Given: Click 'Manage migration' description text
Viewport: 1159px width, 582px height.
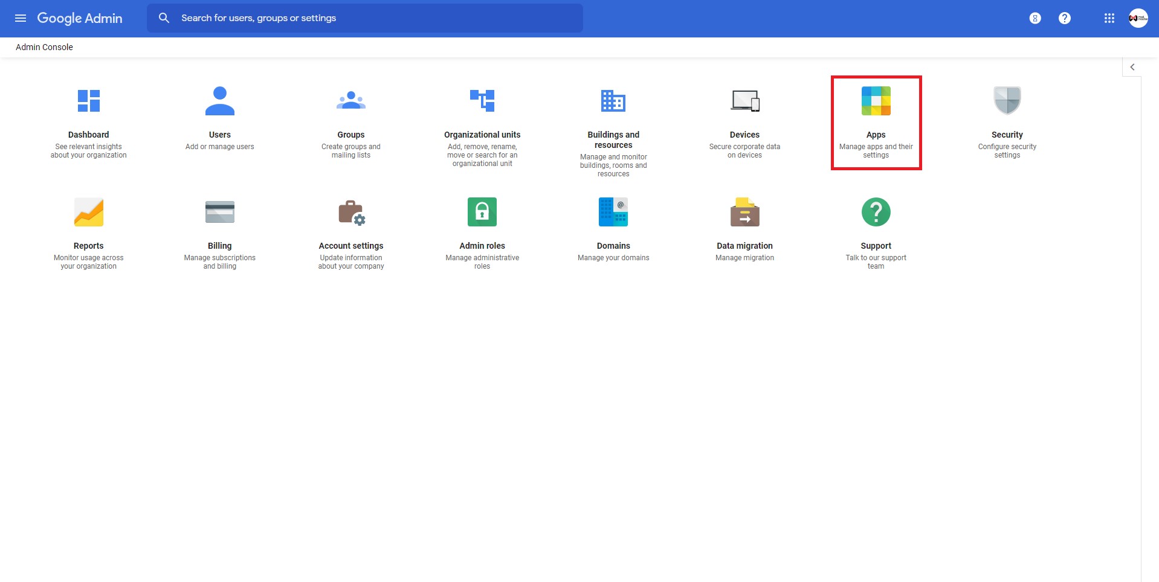Looking at the screenshot, I should coord(745,258).
